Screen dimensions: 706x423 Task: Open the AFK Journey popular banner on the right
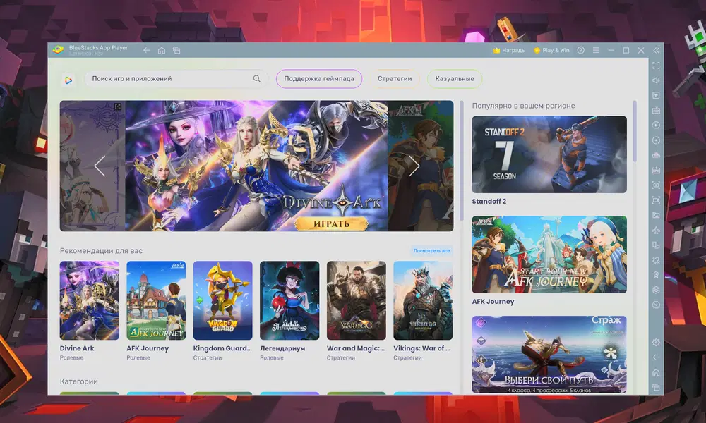click(549, 255)
